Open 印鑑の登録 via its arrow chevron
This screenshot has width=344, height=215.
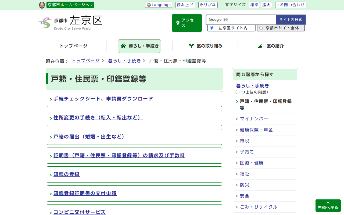coord(51,175)
